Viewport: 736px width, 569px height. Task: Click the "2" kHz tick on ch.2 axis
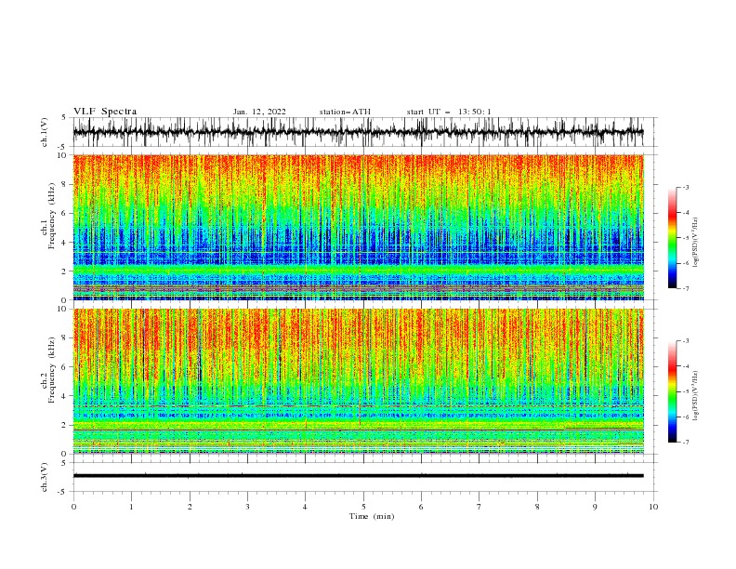coord(66,425)
